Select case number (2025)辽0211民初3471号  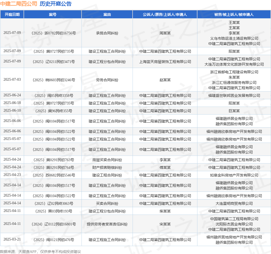pos(54,62)
